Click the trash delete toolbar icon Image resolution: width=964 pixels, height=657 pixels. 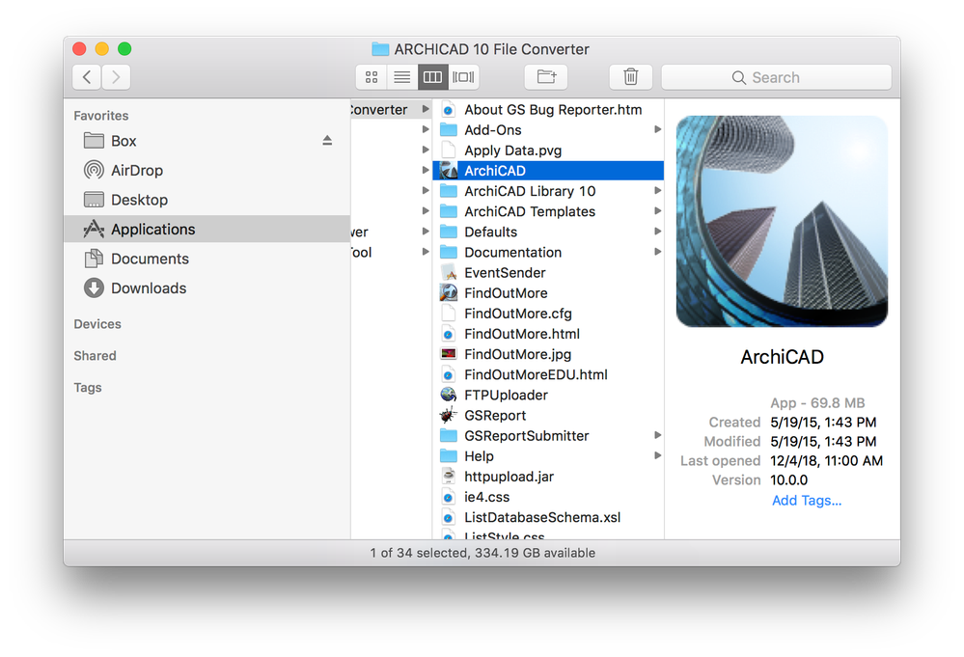631,77
